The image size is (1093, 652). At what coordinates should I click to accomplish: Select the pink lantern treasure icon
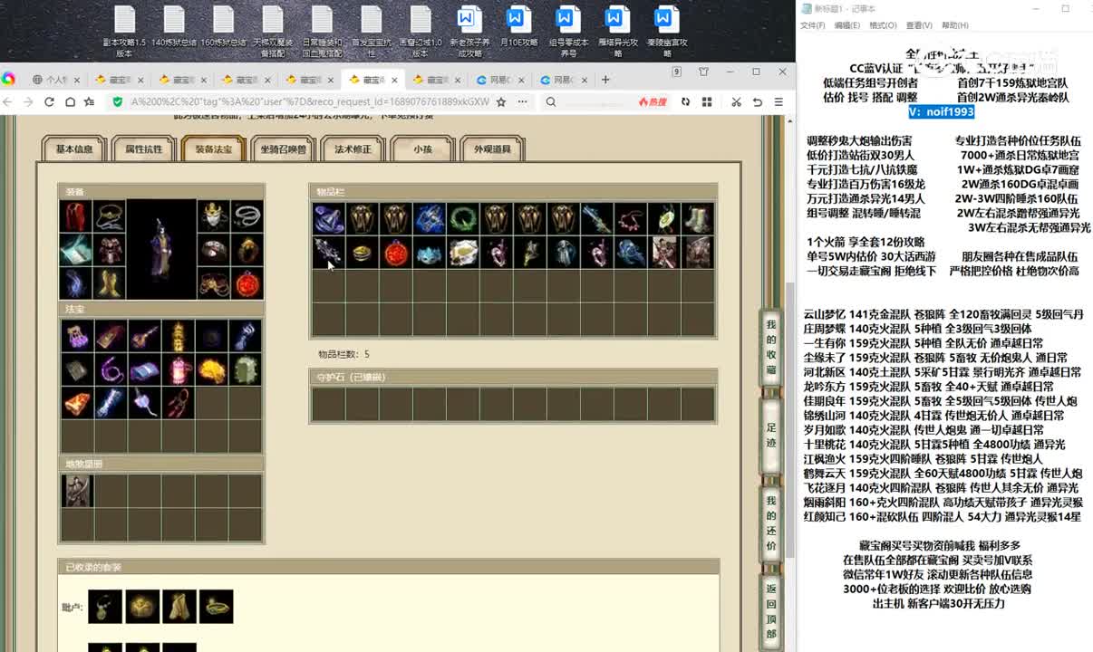pyautogui.click(x=177, y=369)
